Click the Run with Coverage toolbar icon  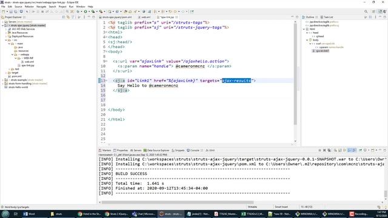[x=93, y=12]
